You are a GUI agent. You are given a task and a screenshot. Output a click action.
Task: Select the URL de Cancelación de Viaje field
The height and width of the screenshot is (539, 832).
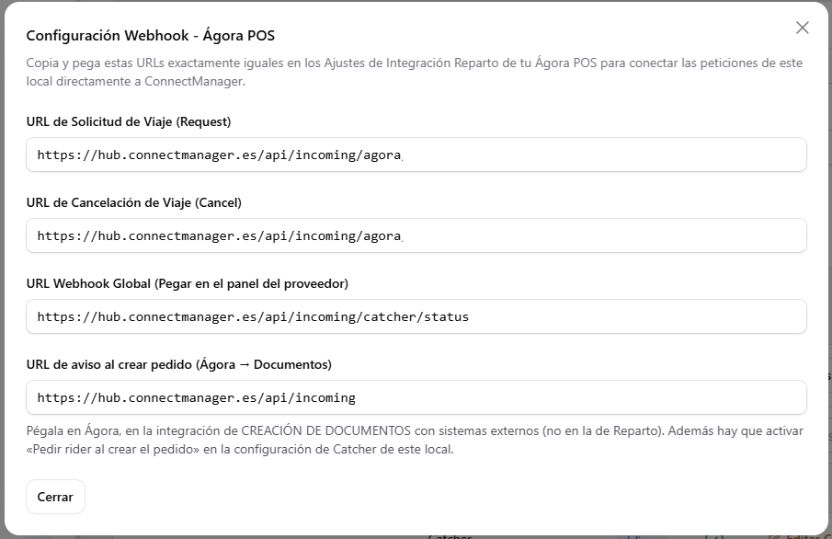pyautogui.click(x=416, y=235)
